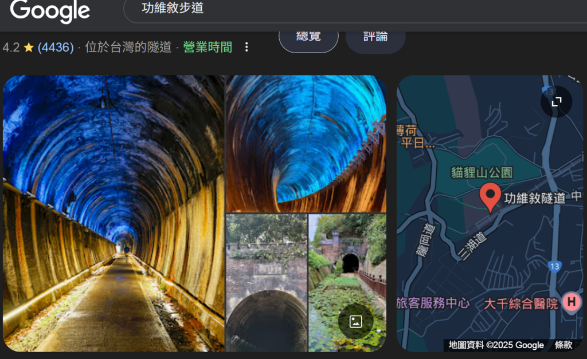Click the green 營業時間 link

point(208,48)
